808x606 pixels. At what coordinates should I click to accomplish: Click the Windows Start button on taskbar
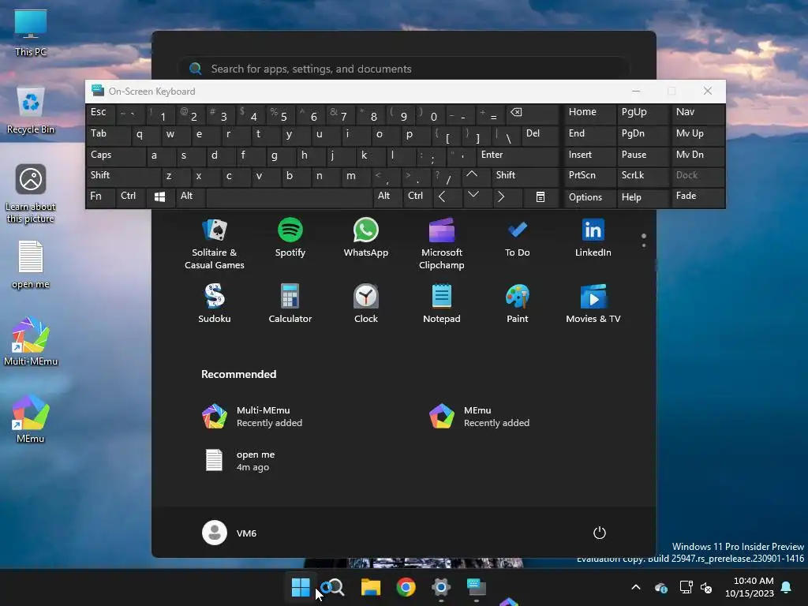301,587
